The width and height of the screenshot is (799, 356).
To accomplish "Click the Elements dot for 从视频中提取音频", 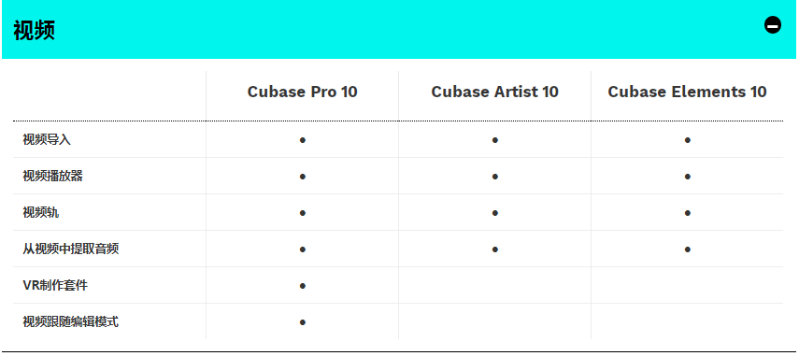I will (688, 249).
